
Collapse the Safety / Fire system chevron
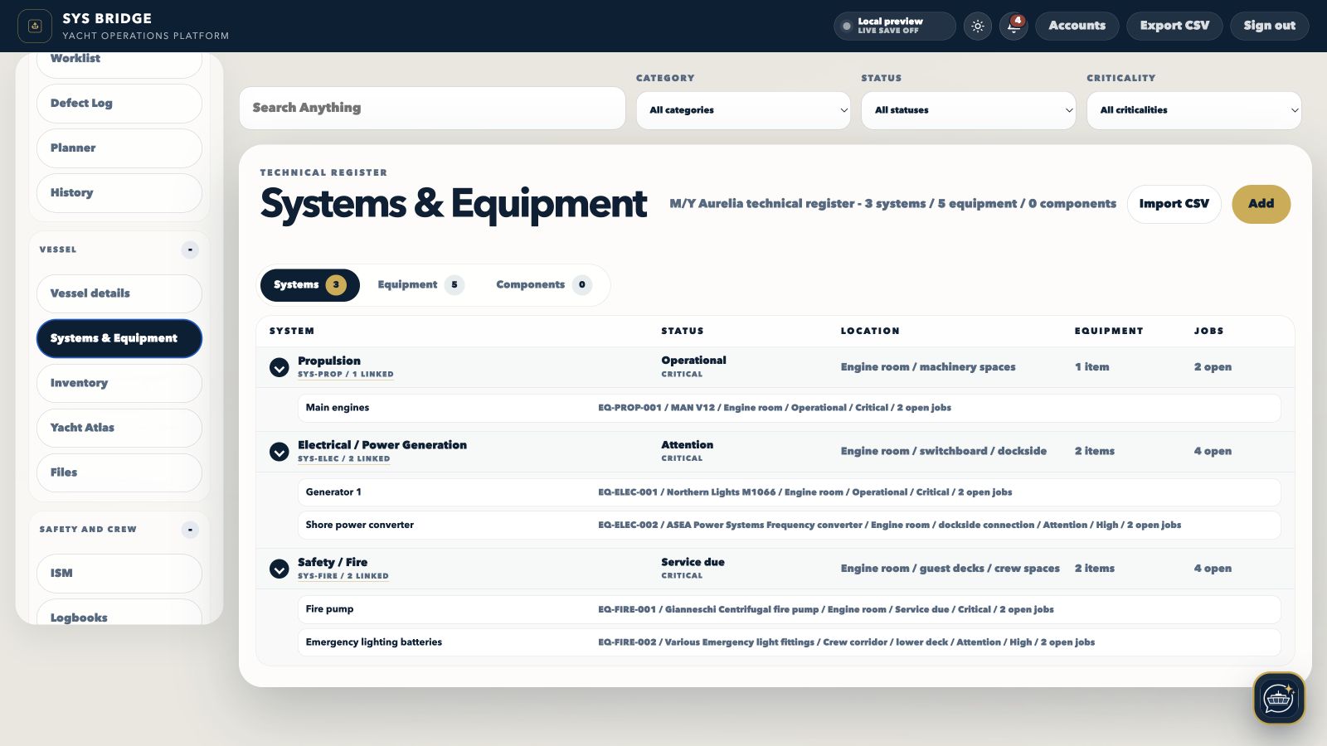(279, 569)
